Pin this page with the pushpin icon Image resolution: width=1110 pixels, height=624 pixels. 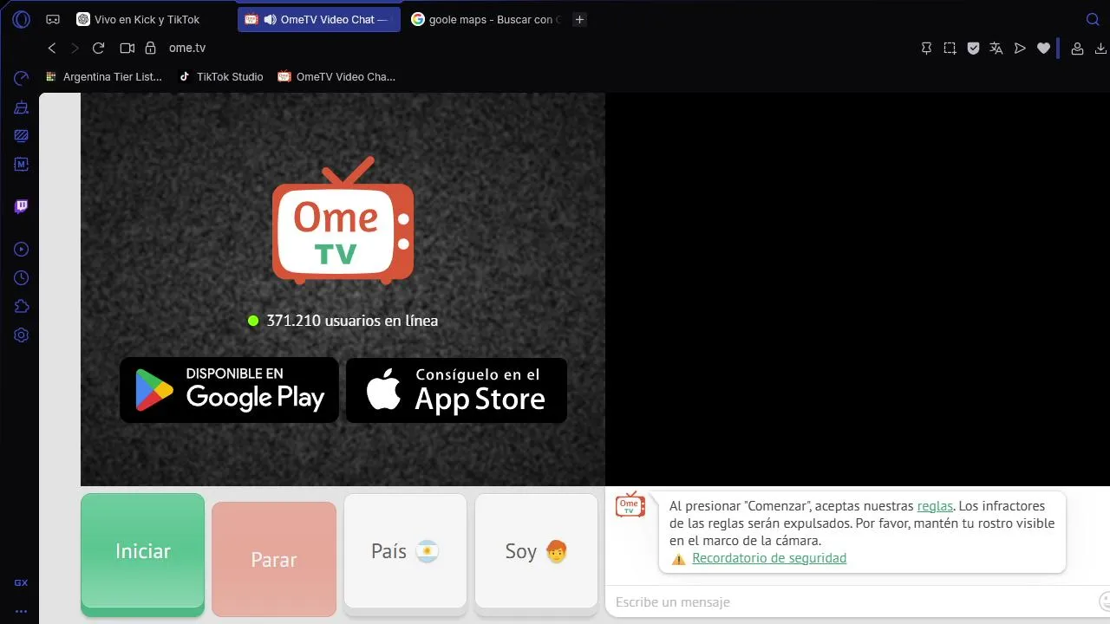pyautogui.click(x=926, y=49)
